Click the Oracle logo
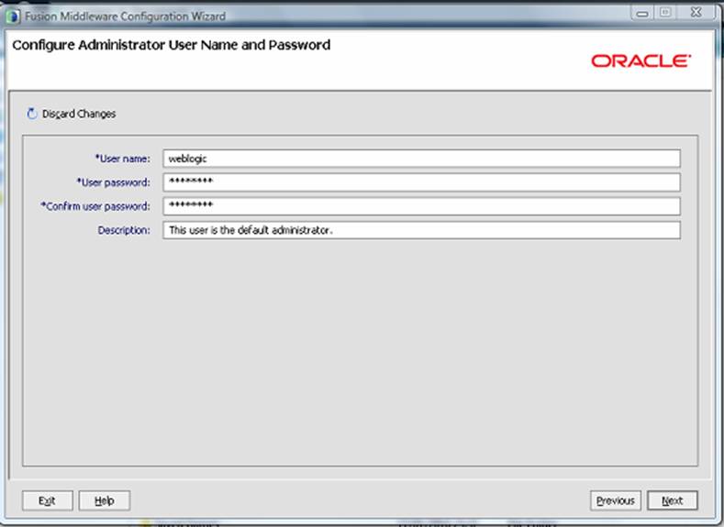724x527 pixels. tap(640, 60)
